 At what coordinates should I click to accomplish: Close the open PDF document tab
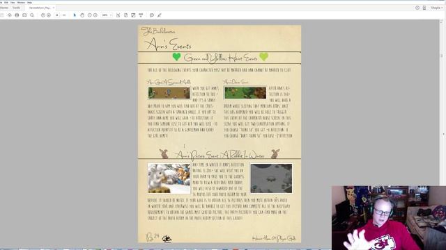pos(54,8)
